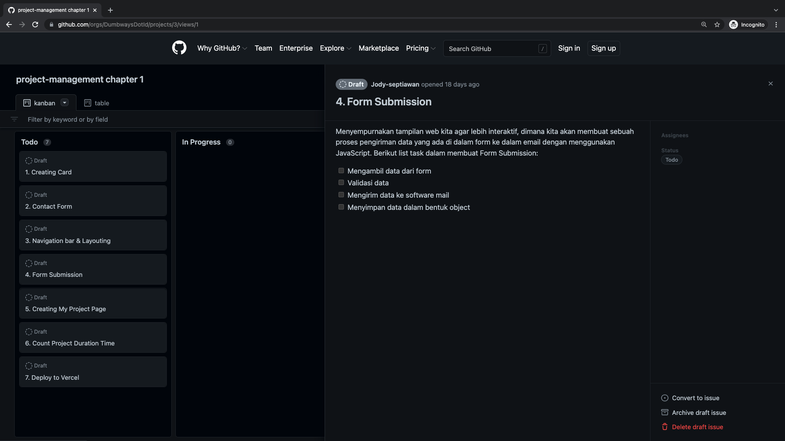Screen dimensions: 785x441
Task: Open 3. Navigation bar & Layouting card
Action: [x=93, y=235]
